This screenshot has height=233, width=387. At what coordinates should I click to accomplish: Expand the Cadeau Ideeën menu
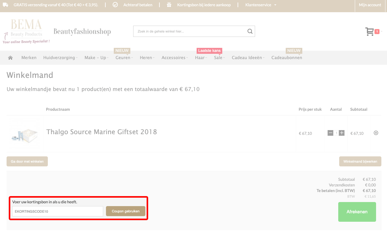tap(248, 58)
